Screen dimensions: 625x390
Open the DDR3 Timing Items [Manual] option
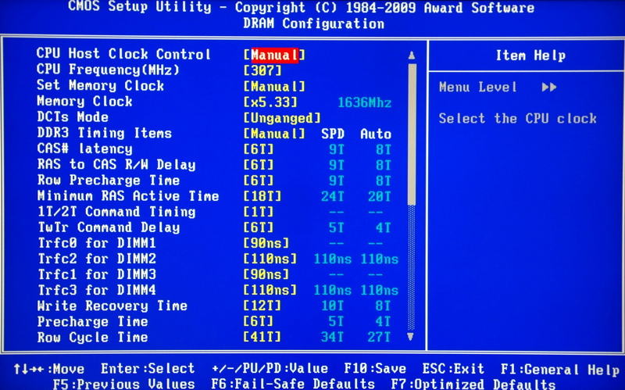click(x=274, y=133)
